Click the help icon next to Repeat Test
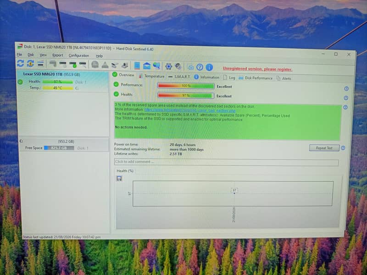Image resolution: width=367 pixels, height=275 pixels. 343,148
